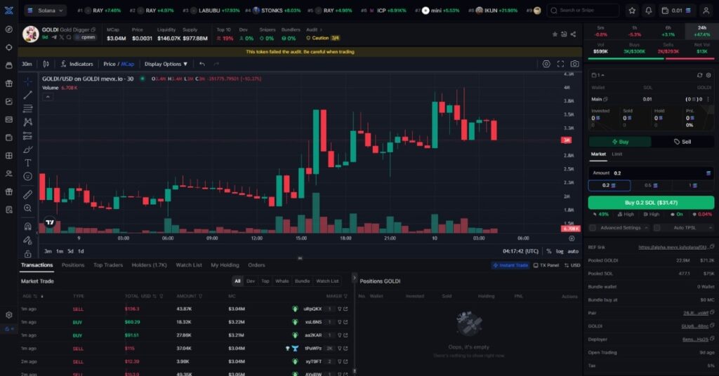Screen dimensions: 719x376
Task: Open the 30m timeframe selector
Action: pyautogui.click(x=27, y=64)
